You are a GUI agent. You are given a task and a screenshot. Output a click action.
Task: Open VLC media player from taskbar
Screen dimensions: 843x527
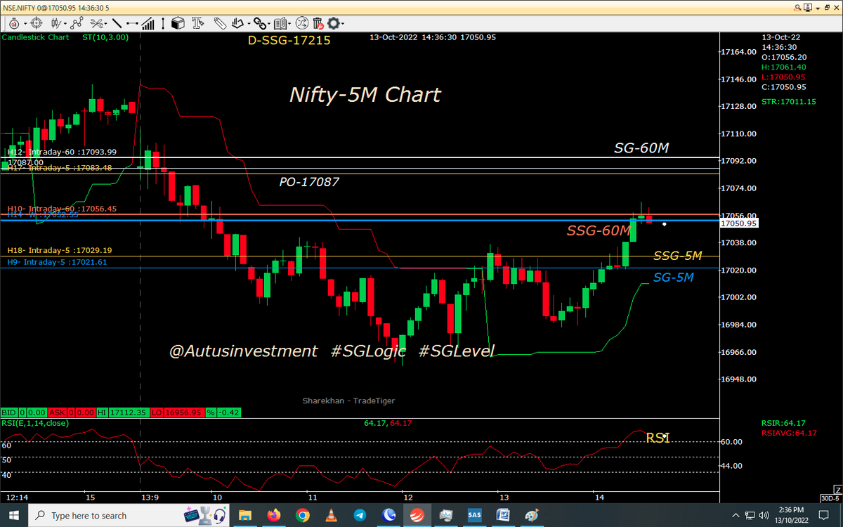pyautogui.click(x=330, y=515)
